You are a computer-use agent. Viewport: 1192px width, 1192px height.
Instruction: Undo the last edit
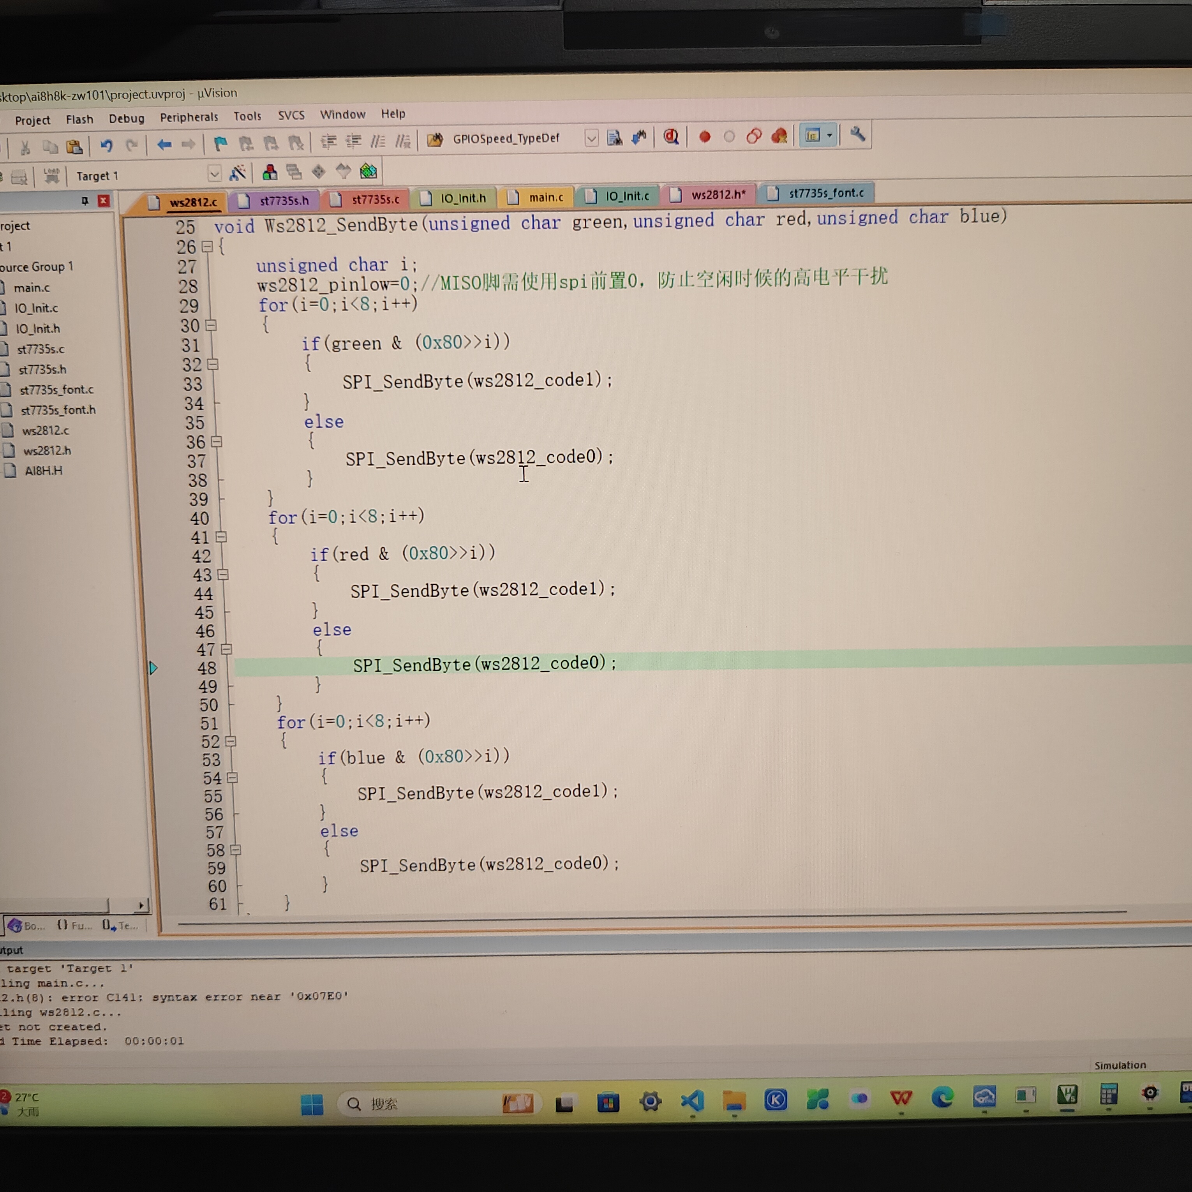tap(107, 146)
